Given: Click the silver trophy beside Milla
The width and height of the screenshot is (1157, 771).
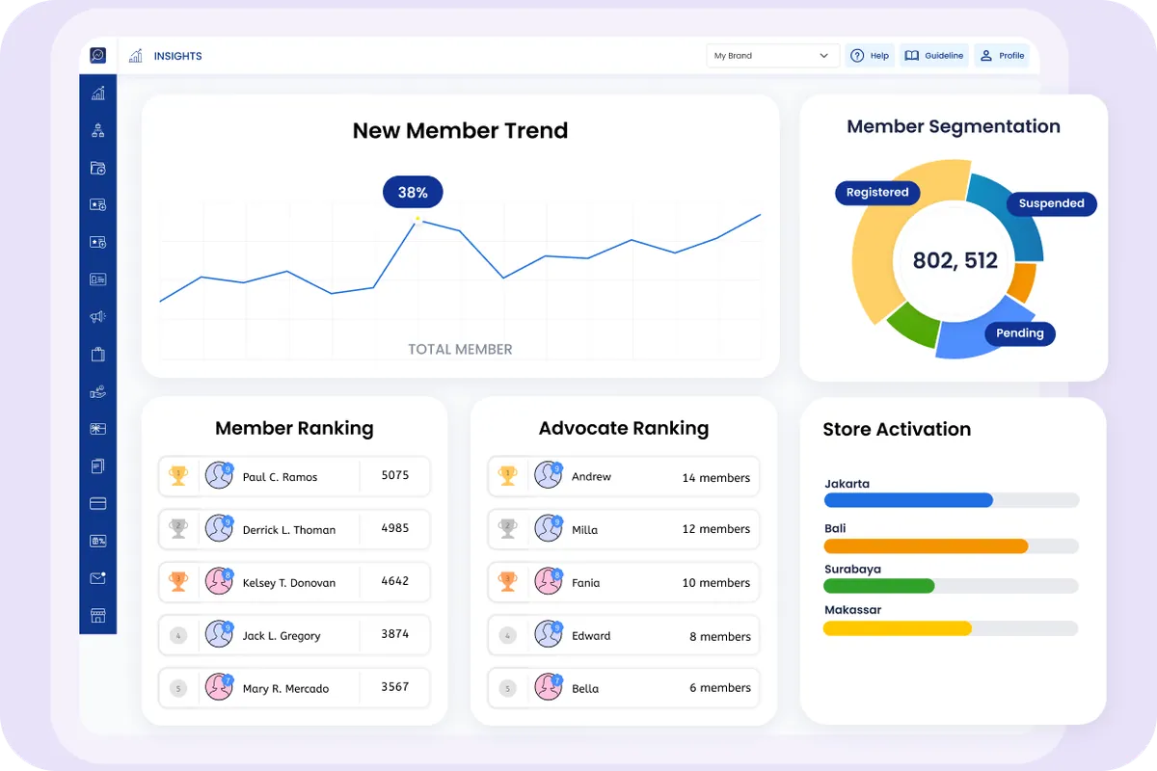Looking at the screenshot, I should [508, 528].
